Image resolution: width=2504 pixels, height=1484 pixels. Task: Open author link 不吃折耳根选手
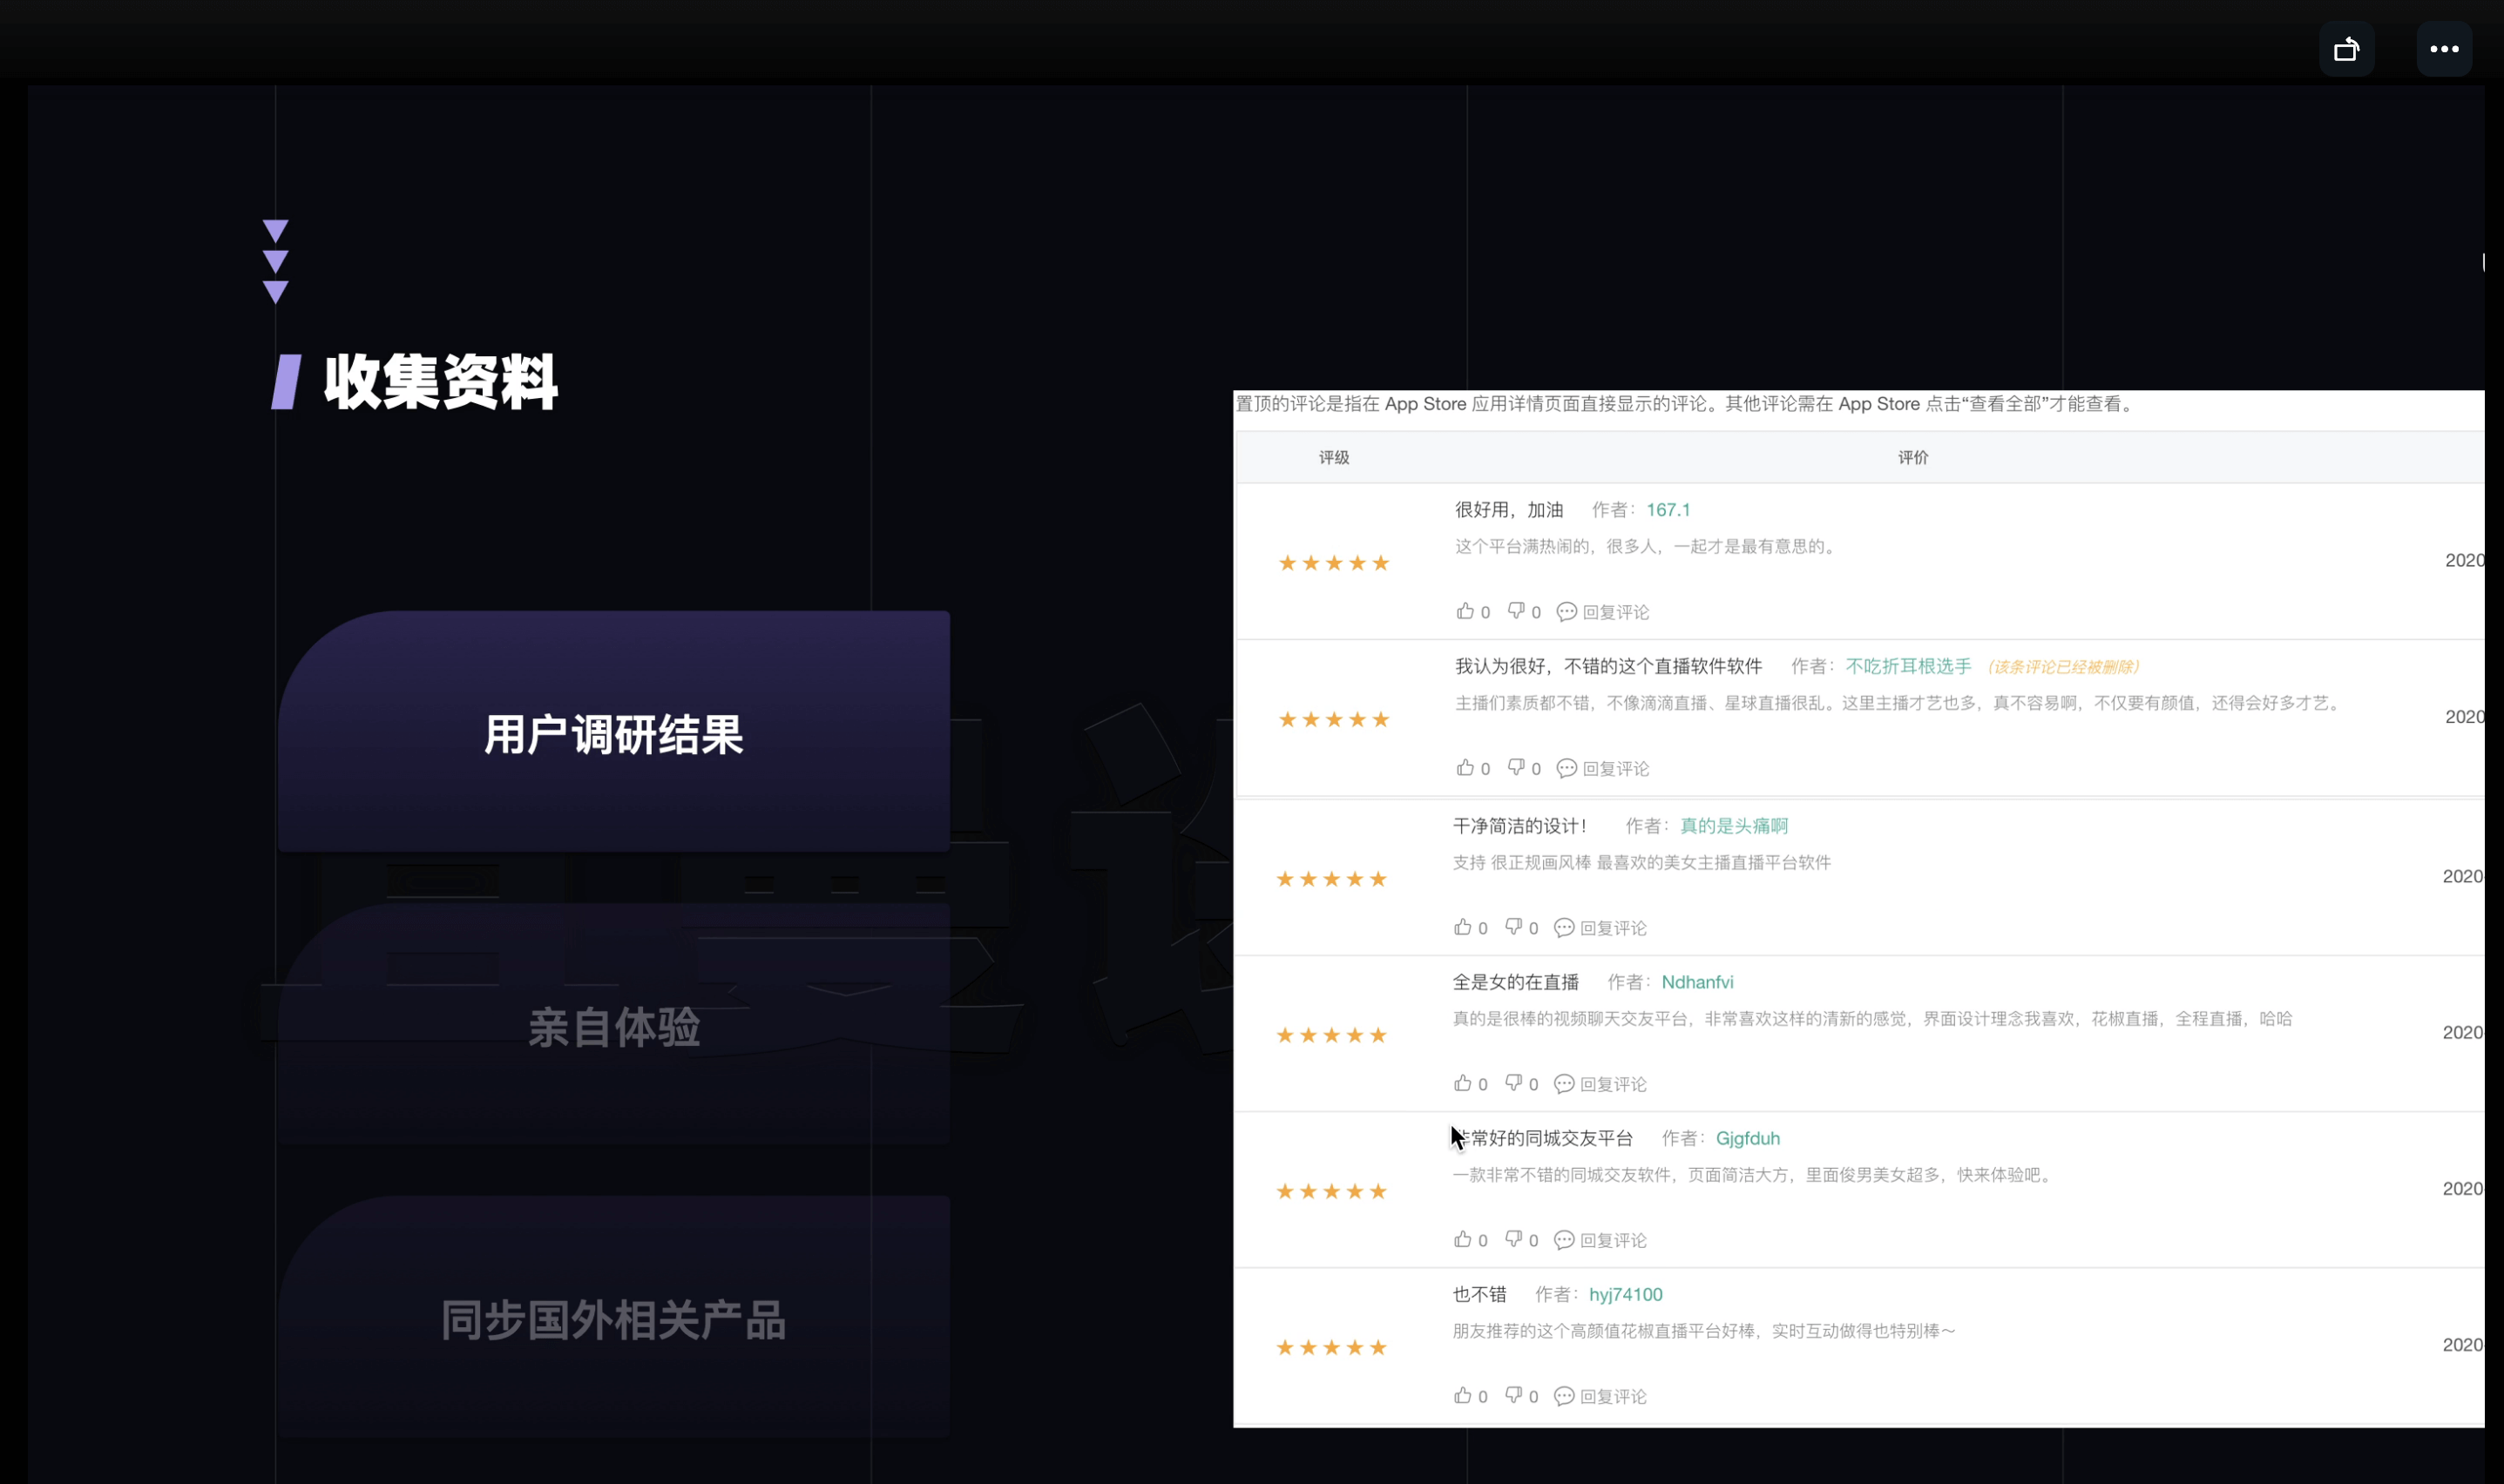tap(1908, 666)
